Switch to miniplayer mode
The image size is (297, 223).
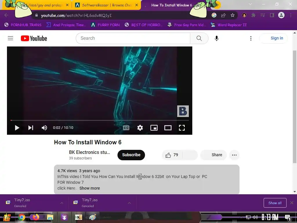tap(154, 128)
